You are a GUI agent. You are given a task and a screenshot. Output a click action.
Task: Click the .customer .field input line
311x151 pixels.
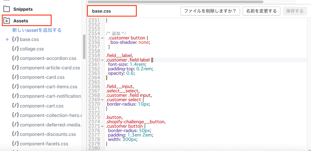(129, 95)
